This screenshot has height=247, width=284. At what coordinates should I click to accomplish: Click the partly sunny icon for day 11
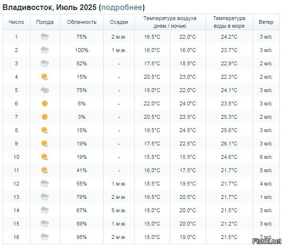[x=45, y=170]
